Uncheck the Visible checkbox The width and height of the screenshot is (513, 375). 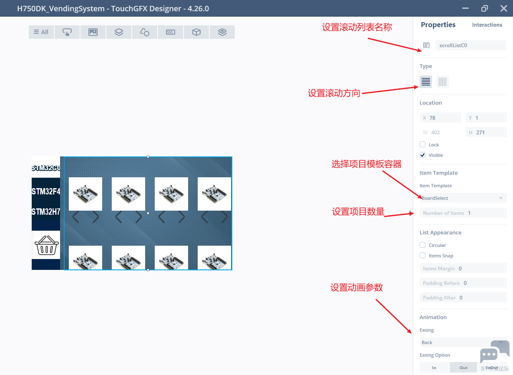pyautogui.click(x=422, y=155)
